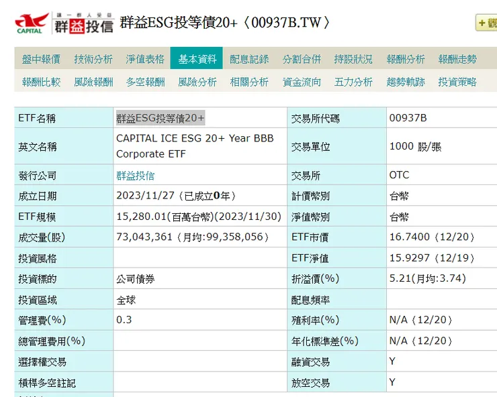The height and width of the screenshot is (397, 497).
Task: View the 報酬分析 tab
Action: point(406,59)
